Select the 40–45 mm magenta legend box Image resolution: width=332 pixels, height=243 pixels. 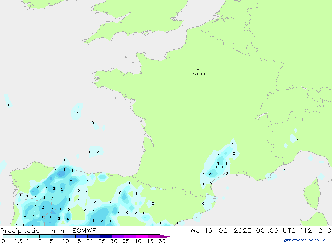pyautogui.click(x=142, y=236)
